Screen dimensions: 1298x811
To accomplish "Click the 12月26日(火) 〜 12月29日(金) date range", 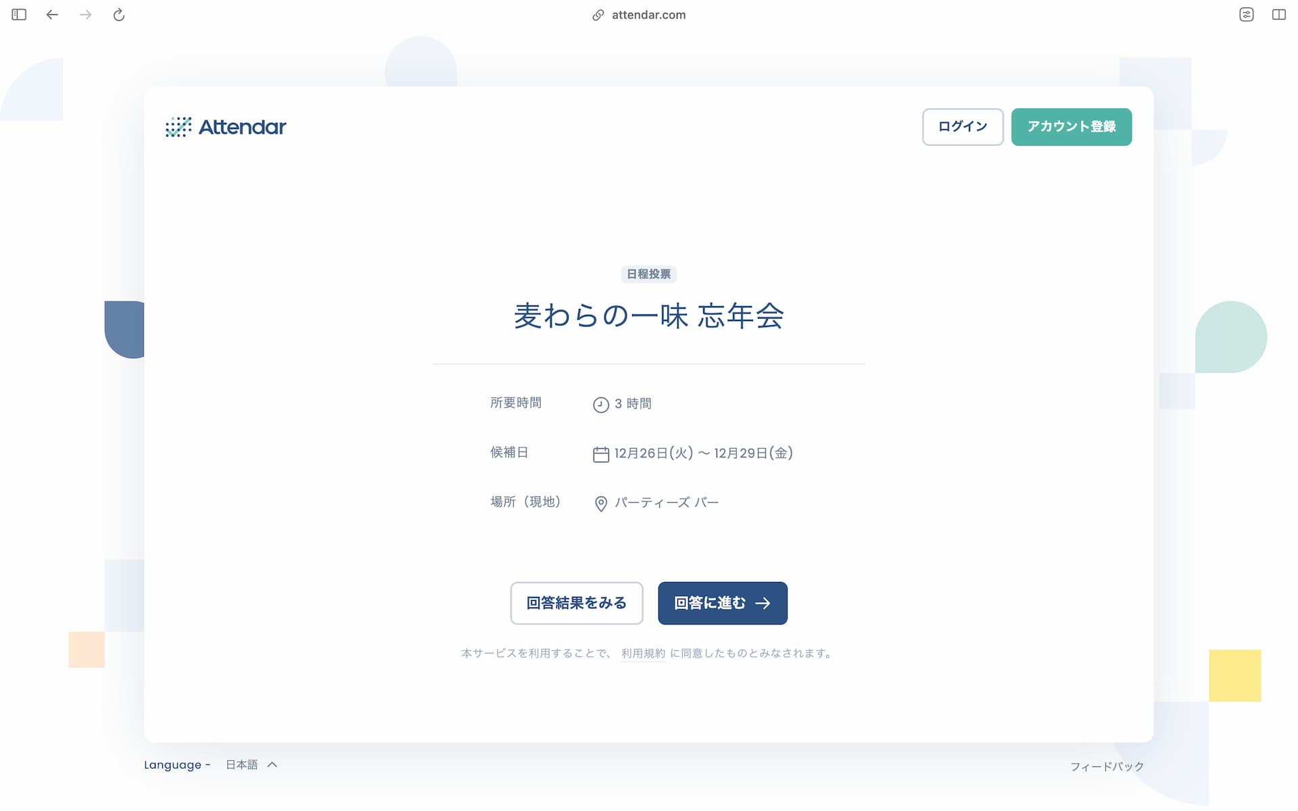I will coord(704,453).
